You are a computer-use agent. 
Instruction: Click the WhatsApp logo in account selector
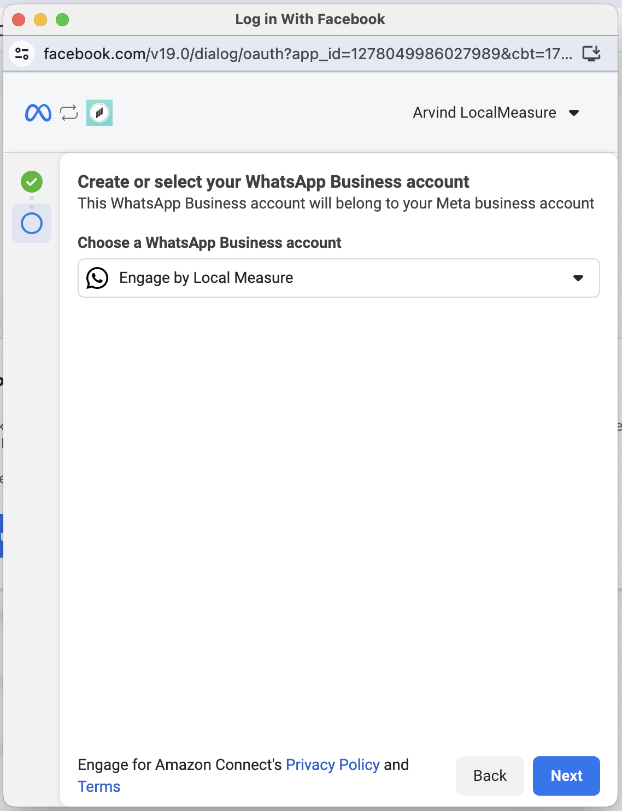pyautogui.click(x=97, y=278)
